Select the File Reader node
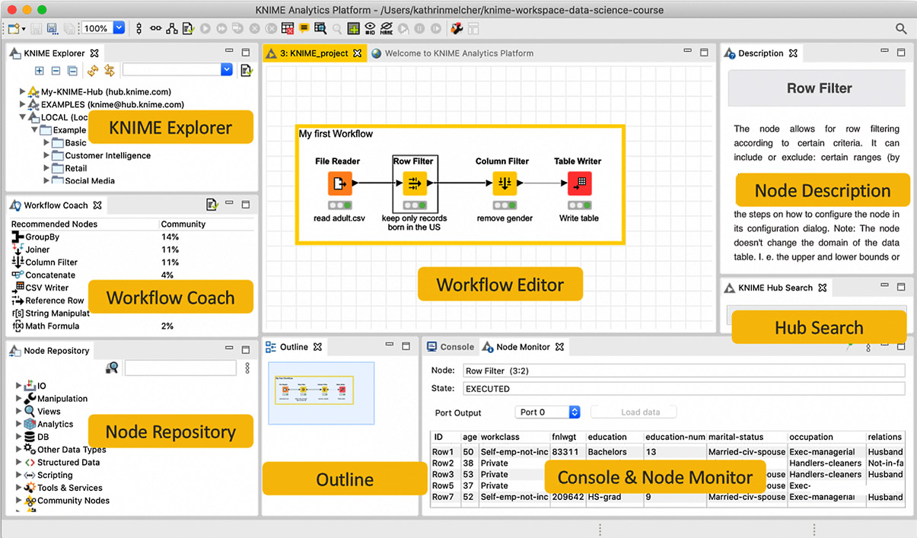Viewport: 917px width, 538px height. pyautogui.click(x=339, y=183)
